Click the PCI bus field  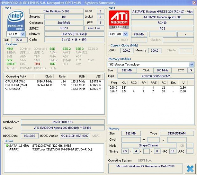pos(162,28)
